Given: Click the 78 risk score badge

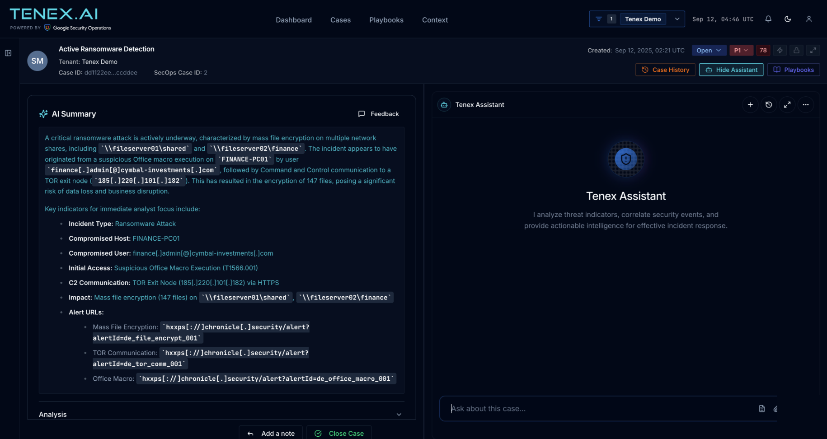Looking at the screenshot, I should pyautogui.click(x=763, y=50).
